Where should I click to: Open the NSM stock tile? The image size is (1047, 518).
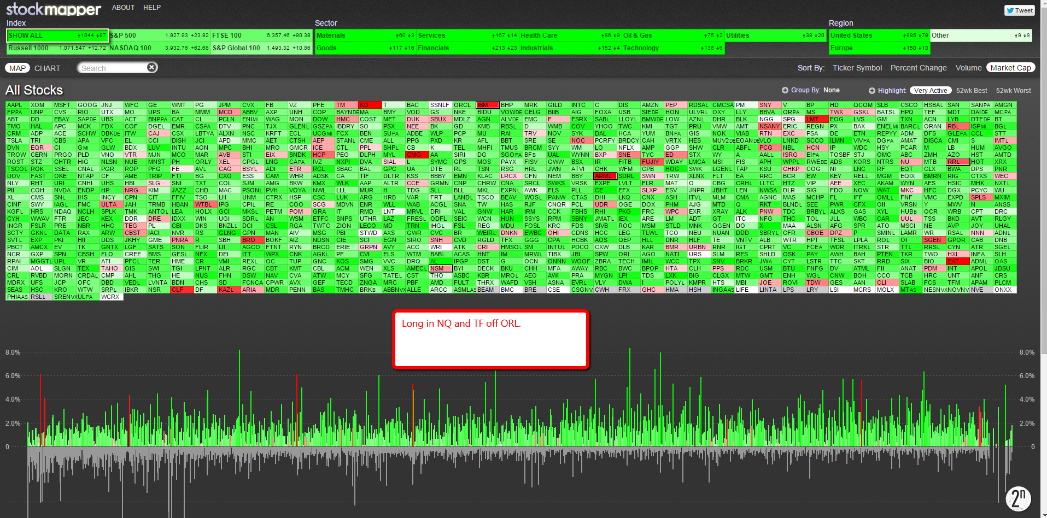pyautogui.click(x=440, y=268)
